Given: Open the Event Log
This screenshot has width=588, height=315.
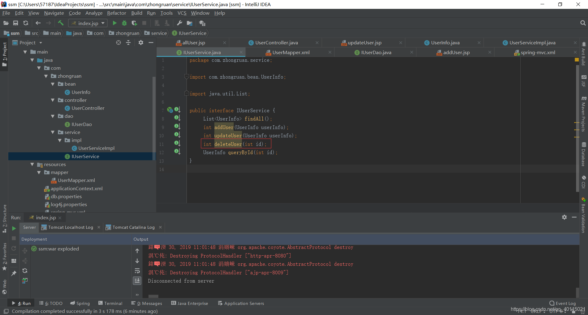Looking at the screenshot, I should tap(563, 303).
